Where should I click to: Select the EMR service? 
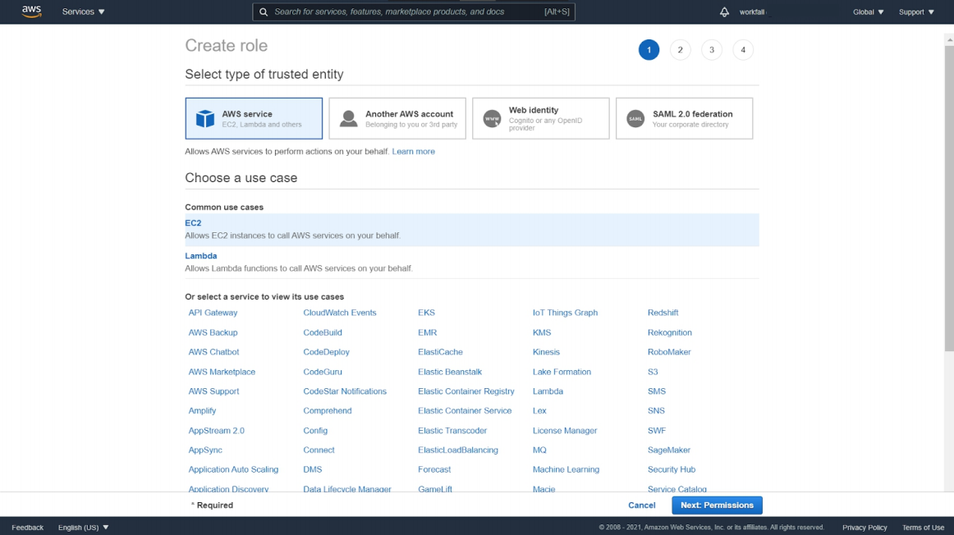pyautogui.click(x=427, y=332)
